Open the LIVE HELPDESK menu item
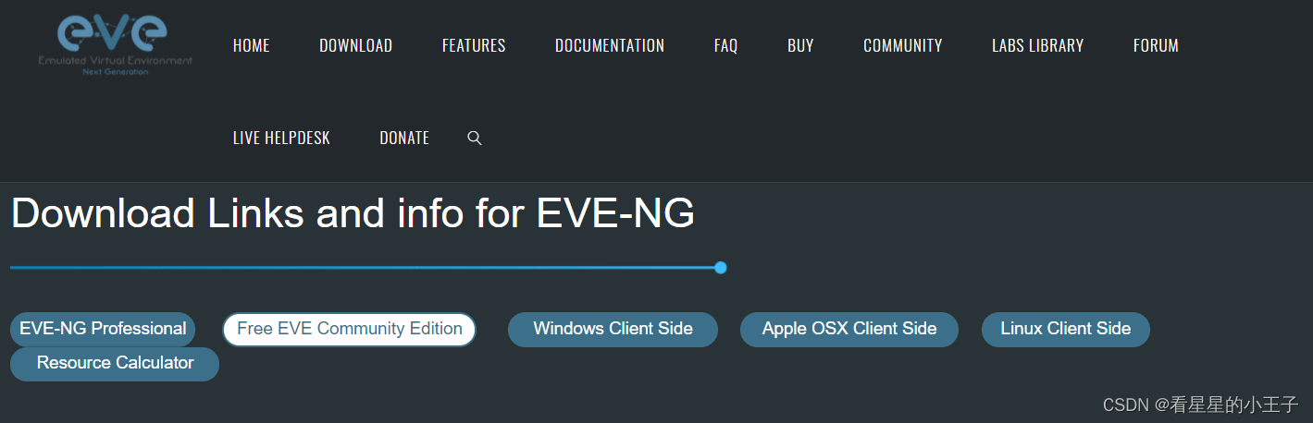 tap(281, 138)
